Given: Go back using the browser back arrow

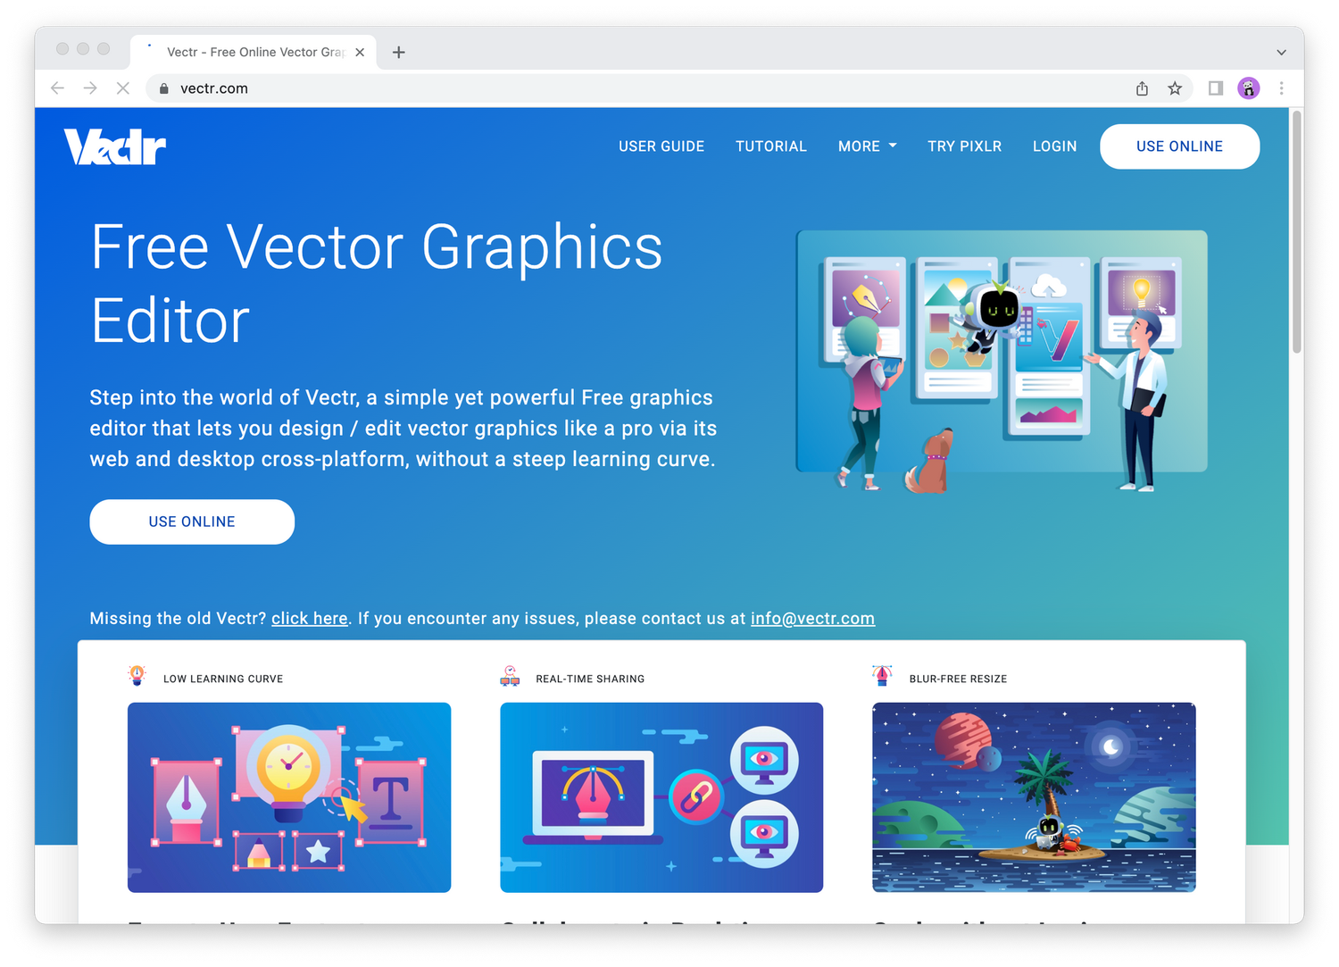Looking at the screenshot, I should click(58, 88).
